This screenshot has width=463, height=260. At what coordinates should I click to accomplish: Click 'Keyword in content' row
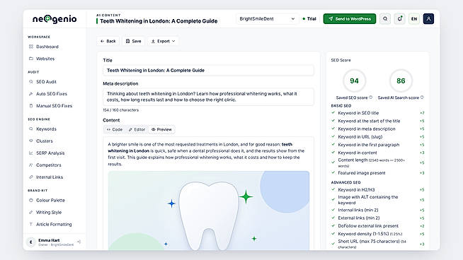tap(378, 153)
